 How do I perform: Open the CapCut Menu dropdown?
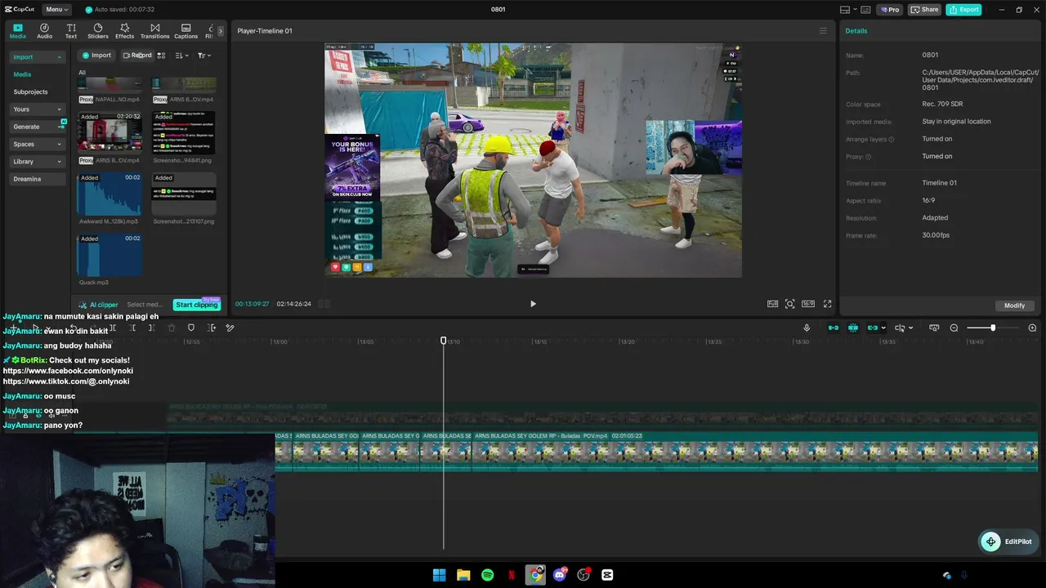tap(56, 10)
